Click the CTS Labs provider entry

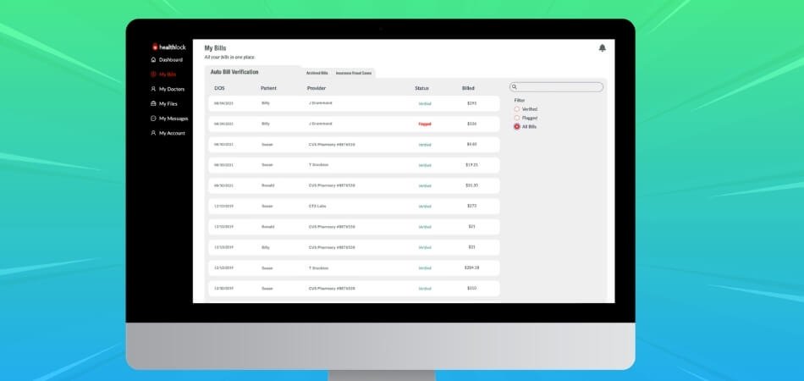[x=317, y=206]
